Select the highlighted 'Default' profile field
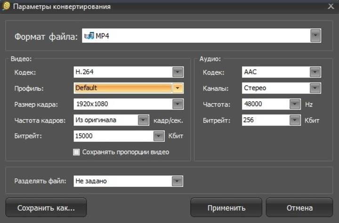Image resolution: width=339 pixels, height=223 pixels. coord(122,88)
